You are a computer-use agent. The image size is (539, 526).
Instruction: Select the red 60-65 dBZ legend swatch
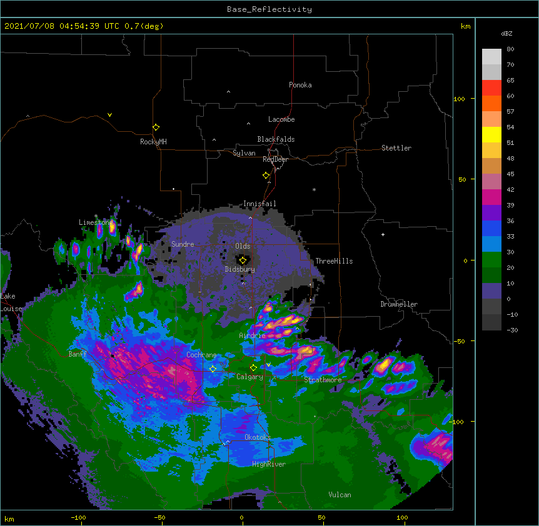[x=491, y=88]
